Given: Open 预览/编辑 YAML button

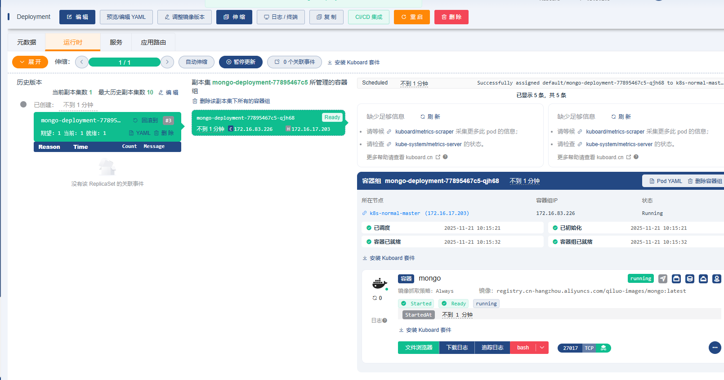Looking at the screenshot, I should pos(126,17).
